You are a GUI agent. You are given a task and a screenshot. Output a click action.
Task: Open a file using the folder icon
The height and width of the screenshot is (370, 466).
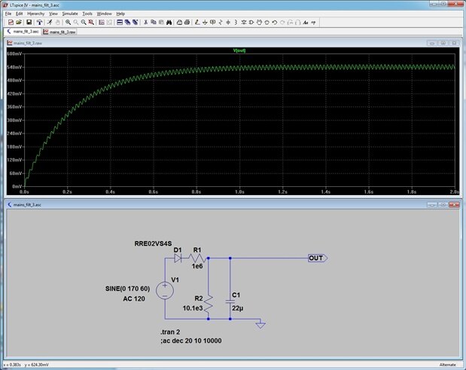click(x=19, y=23)
